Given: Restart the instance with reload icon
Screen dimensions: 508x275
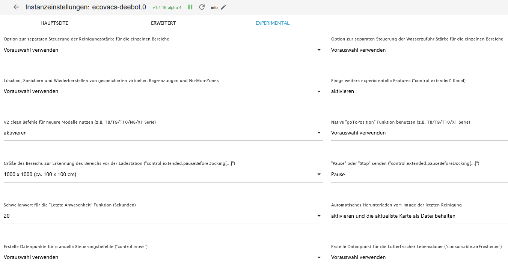Looking at the screenshot, I should tap(202, 7).
